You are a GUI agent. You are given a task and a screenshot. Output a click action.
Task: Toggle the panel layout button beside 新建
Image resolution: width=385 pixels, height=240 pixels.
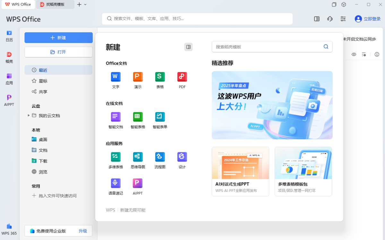(188, 47)
